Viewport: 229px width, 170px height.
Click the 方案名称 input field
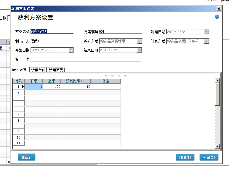click(x=52, y=31)
